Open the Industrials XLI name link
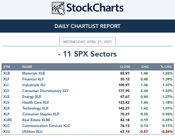The image size is (175, 136). (34, 85)
